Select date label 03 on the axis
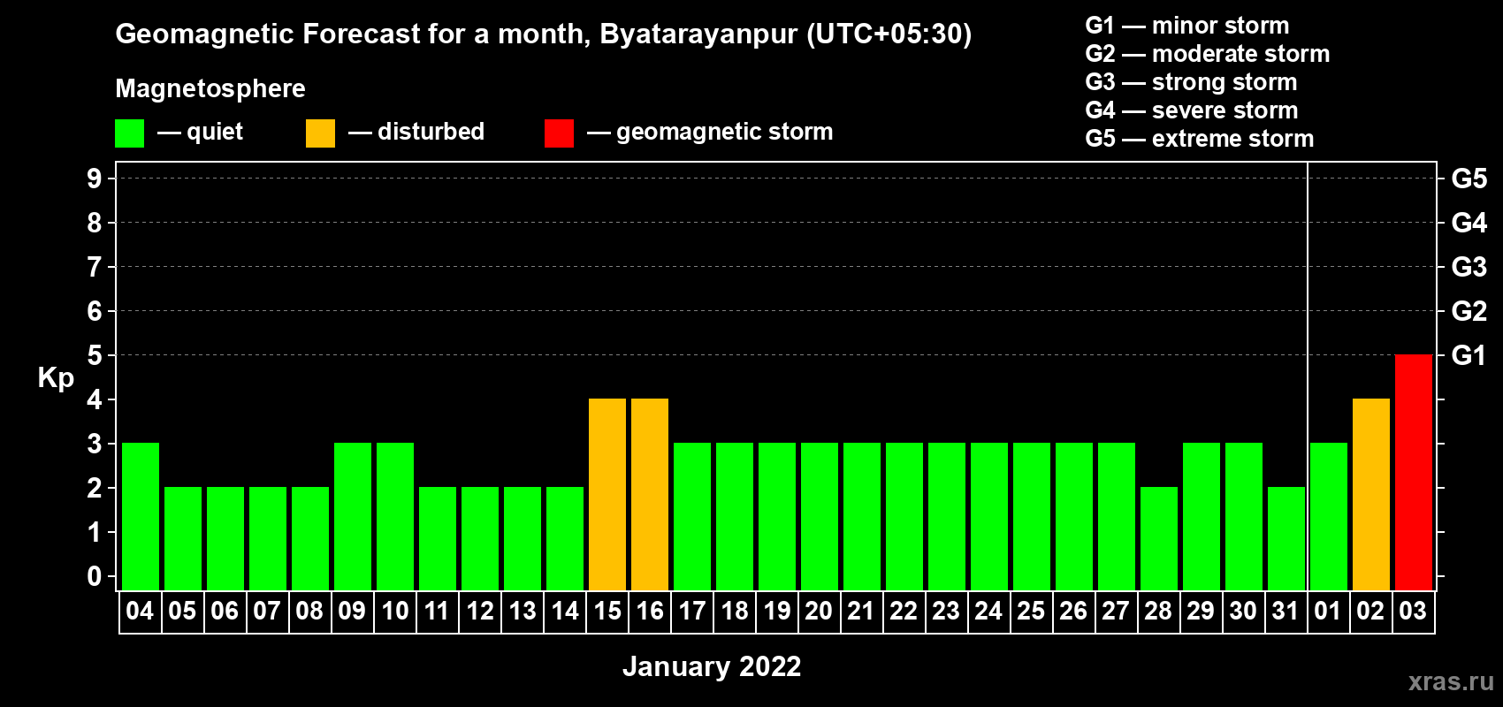Viewport: 1503px width, 707px height. (1413, 612)
